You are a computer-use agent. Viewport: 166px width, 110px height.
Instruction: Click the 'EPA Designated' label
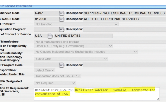coord(11,81)
